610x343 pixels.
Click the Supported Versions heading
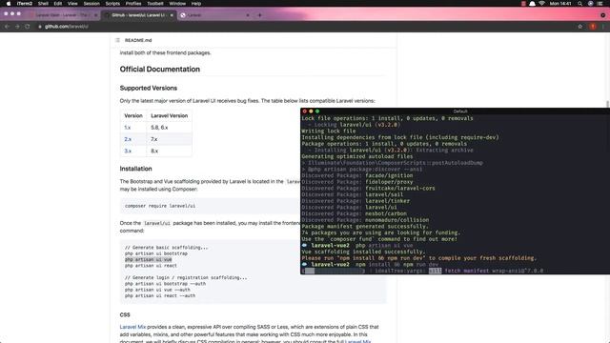click(x=149, y=88)
